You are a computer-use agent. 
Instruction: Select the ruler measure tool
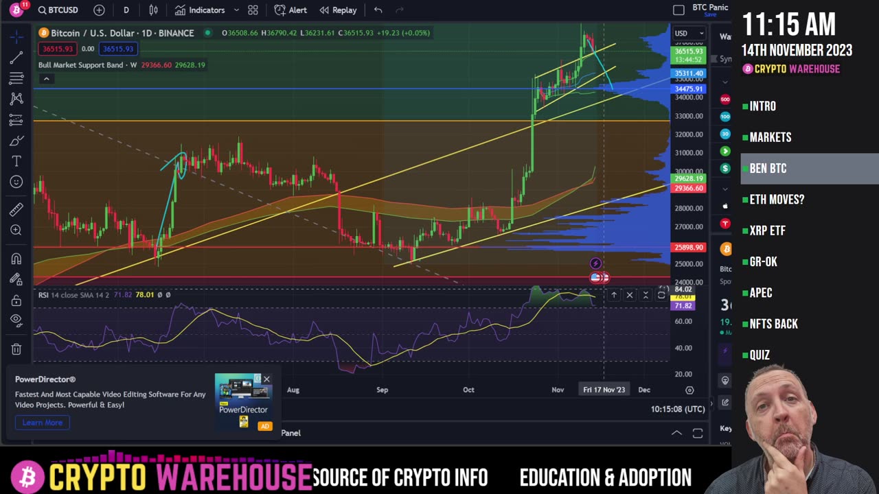coord(16,209)
